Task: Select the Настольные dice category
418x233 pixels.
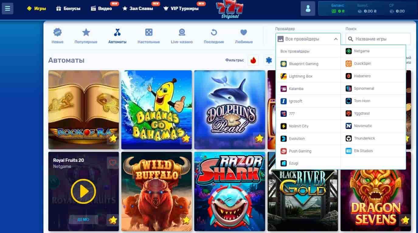Action: pos(149,36)
